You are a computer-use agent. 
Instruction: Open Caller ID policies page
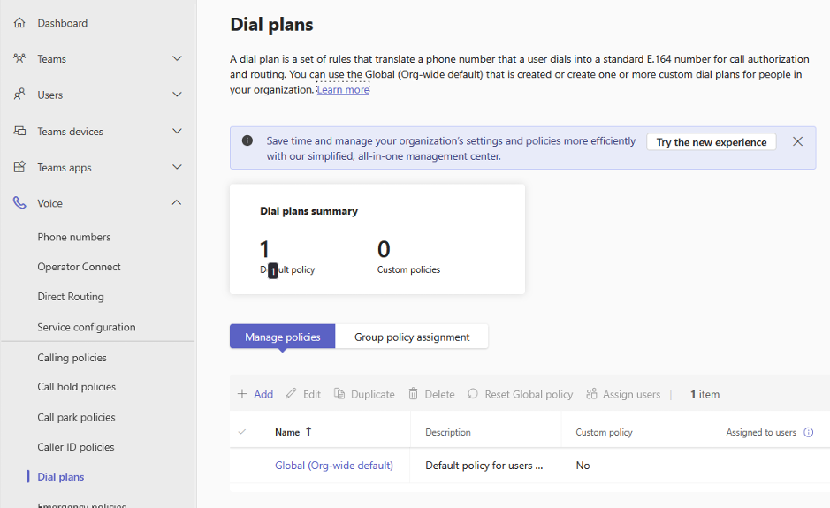tap(76, 447)
